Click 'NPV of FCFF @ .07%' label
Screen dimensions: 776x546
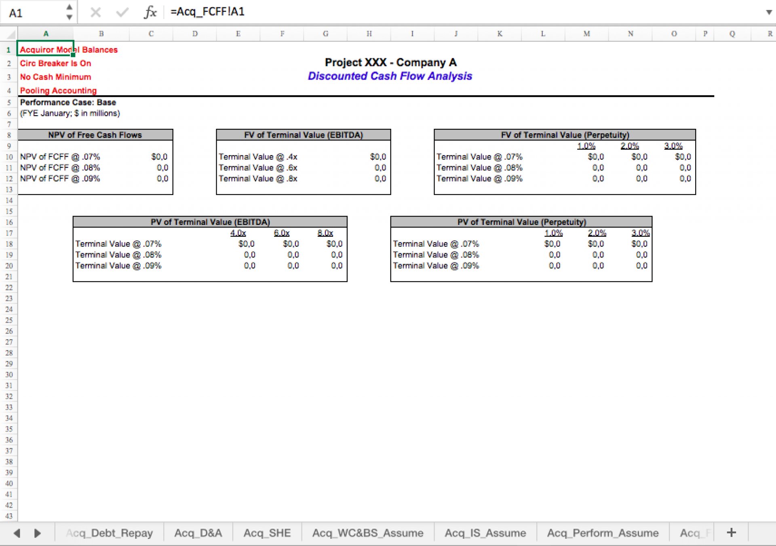coord(60,157)
